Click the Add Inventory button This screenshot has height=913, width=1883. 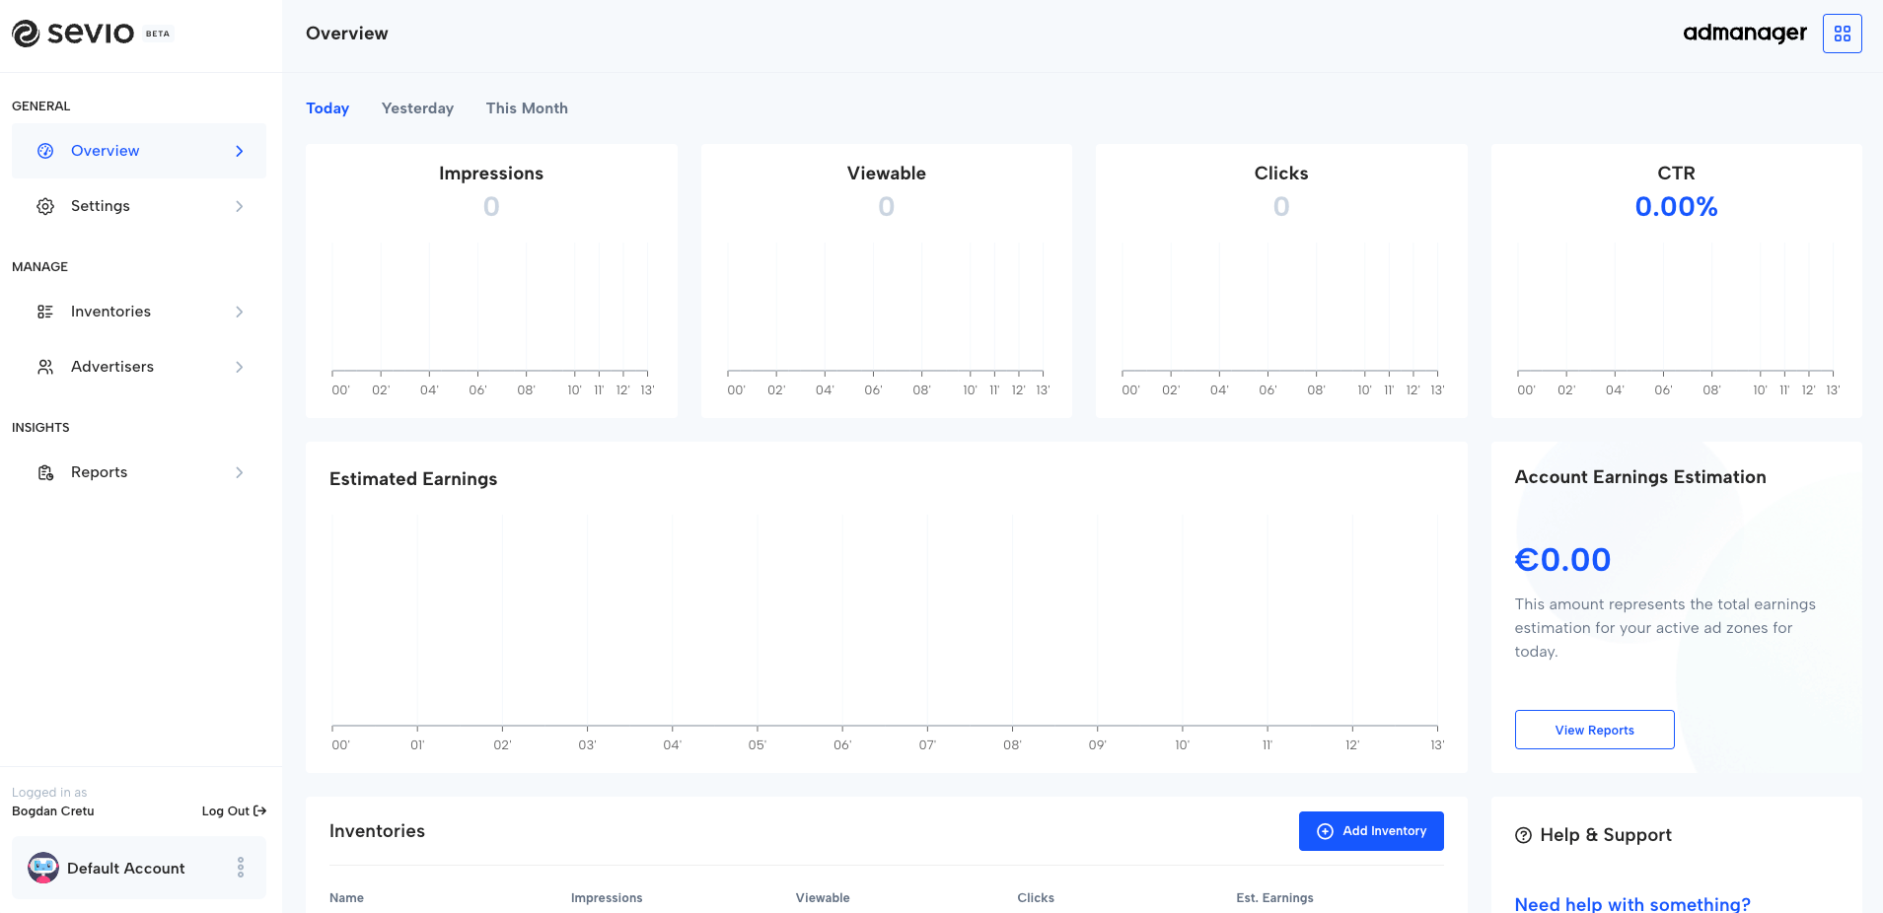point(1371,831)
